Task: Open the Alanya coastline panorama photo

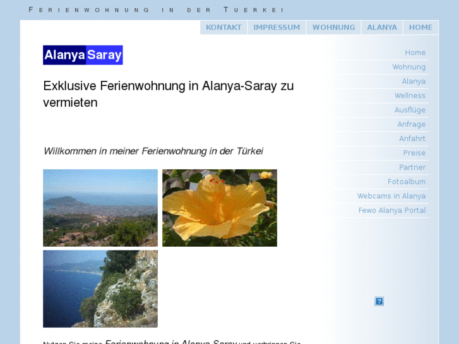Action: [x=100, y=208]
